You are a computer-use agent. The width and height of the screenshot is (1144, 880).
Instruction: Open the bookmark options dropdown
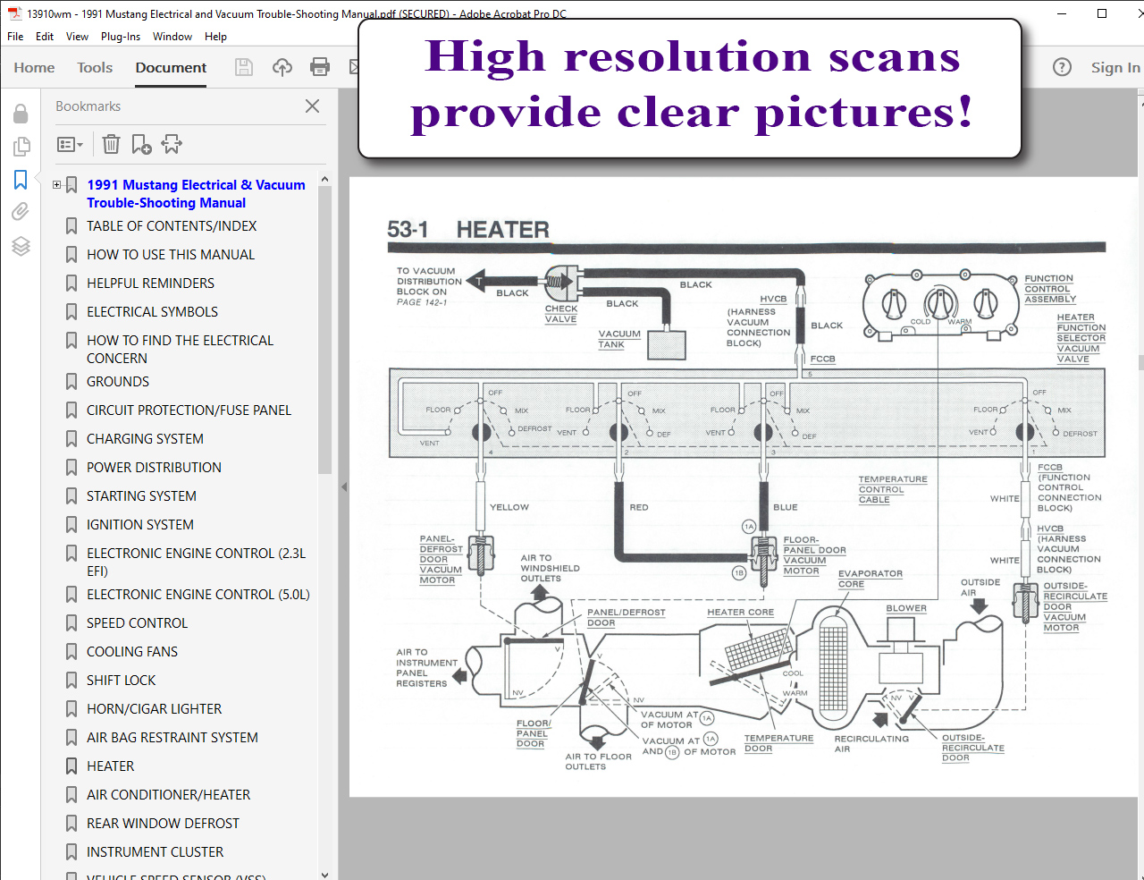pyautogui.click(x=70, y=144)
